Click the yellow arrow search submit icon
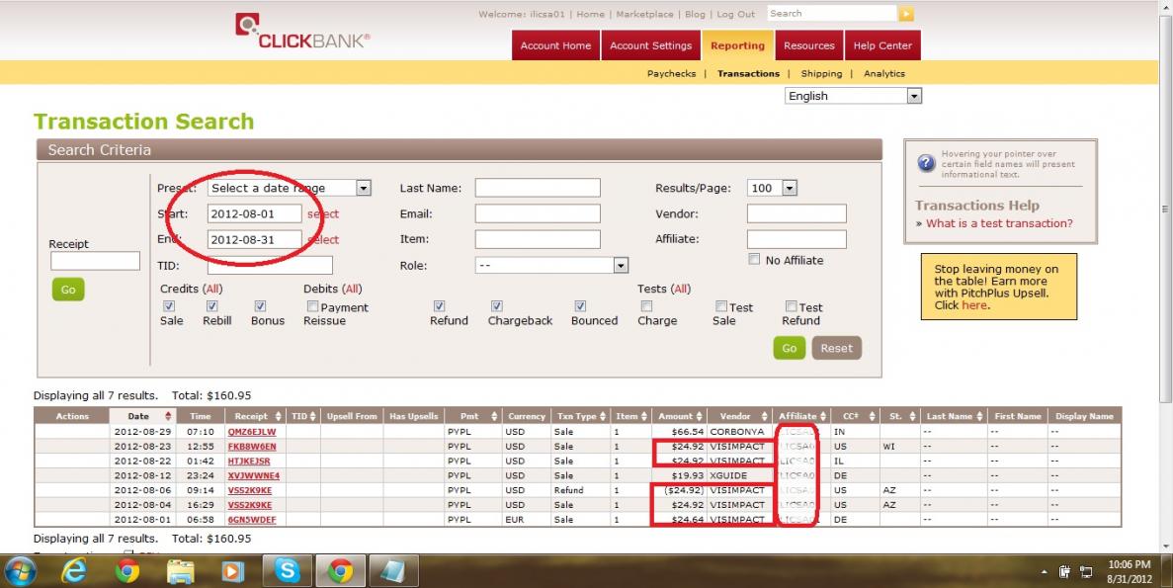Viewport: 1173px width, 588px height. (906, 14)
